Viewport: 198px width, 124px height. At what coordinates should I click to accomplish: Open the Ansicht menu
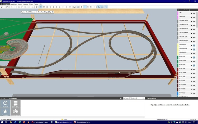(20, 4)
